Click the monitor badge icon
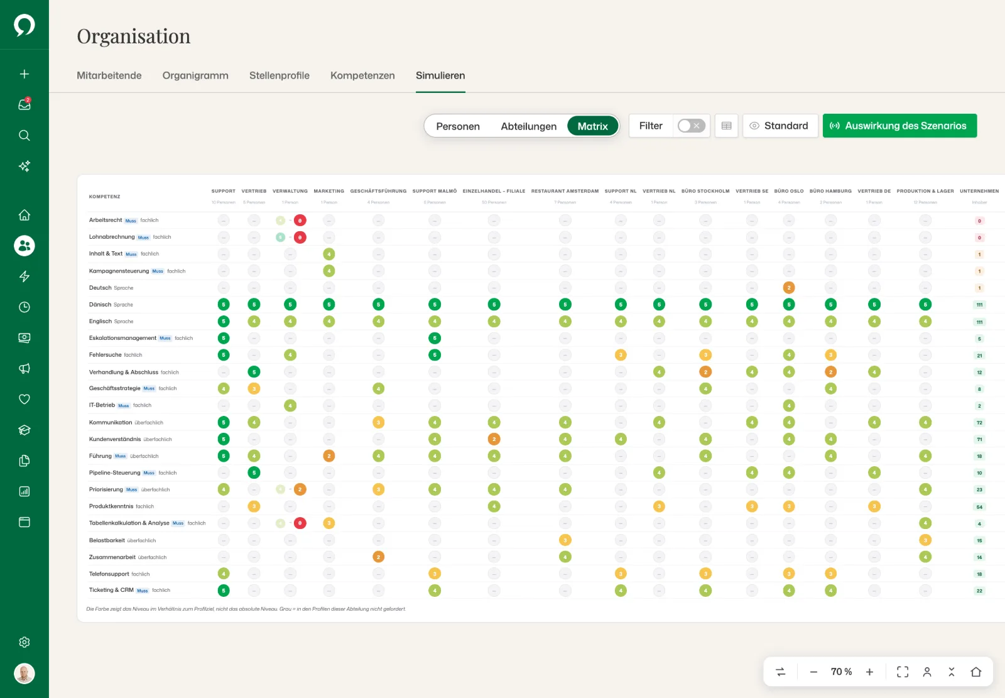Image resolution: width=1005 pixels, height=698 pixels. click(24, 338)
